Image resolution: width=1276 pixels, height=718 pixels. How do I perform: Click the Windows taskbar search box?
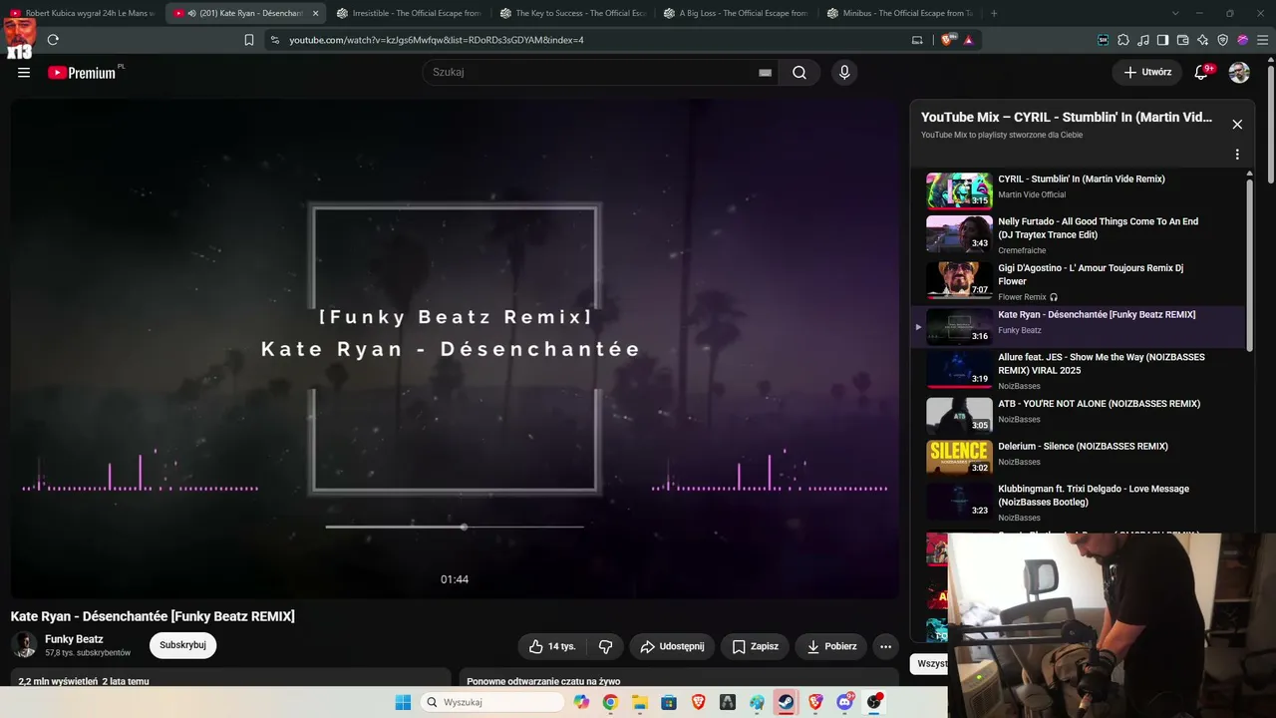click(492, 702)
